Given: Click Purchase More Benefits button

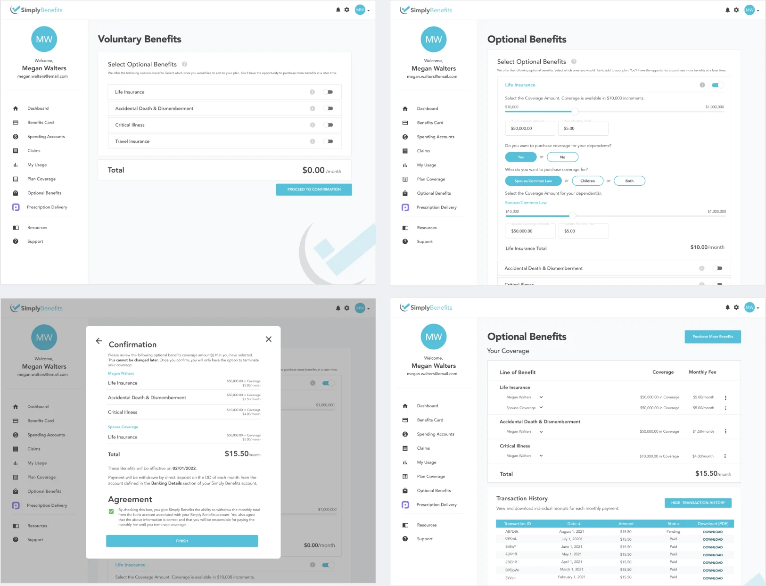Looking at the screenshot, I should coord(713,337).
